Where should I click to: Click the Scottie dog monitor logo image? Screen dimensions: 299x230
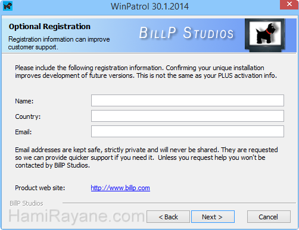(265, 35)
